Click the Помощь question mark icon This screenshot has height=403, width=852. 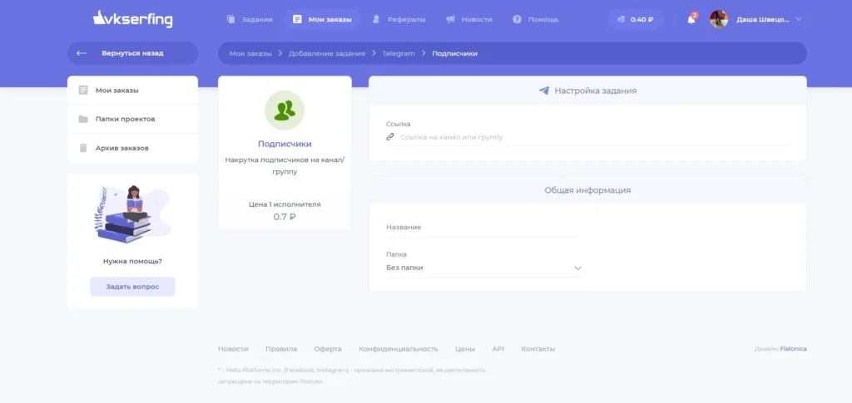pyautogui.click(x=518, y=19)
